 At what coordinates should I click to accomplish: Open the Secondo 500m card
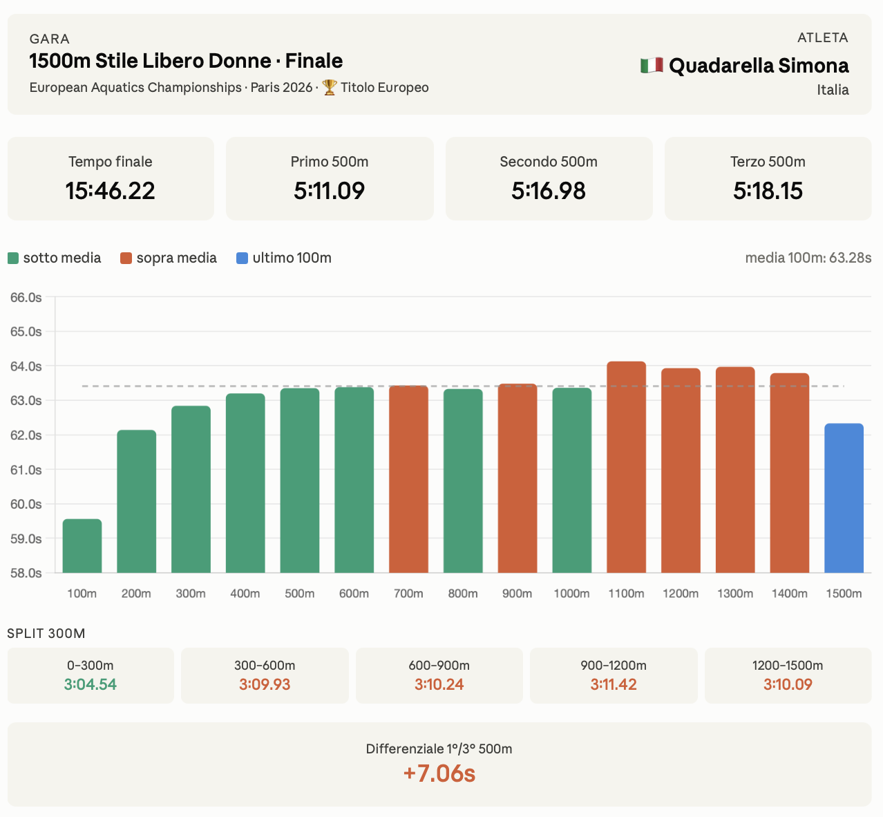click(549, 178)
